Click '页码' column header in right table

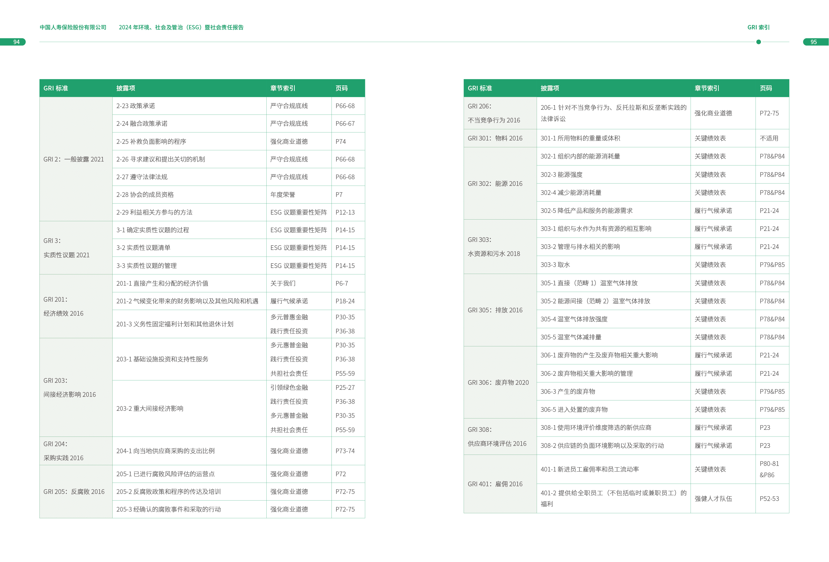pos(766,88)
